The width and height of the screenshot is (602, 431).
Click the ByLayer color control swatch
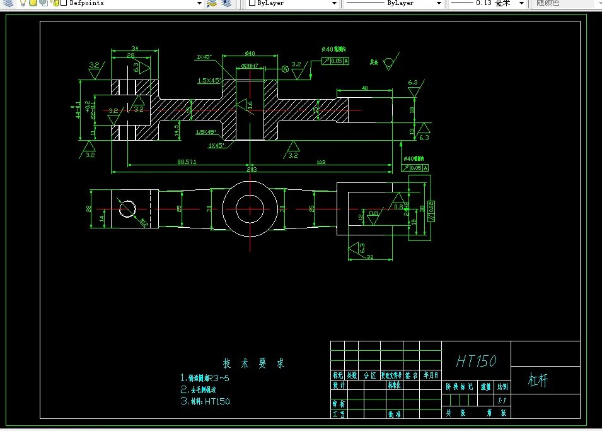pyautogui.click(x=252, y=3)
